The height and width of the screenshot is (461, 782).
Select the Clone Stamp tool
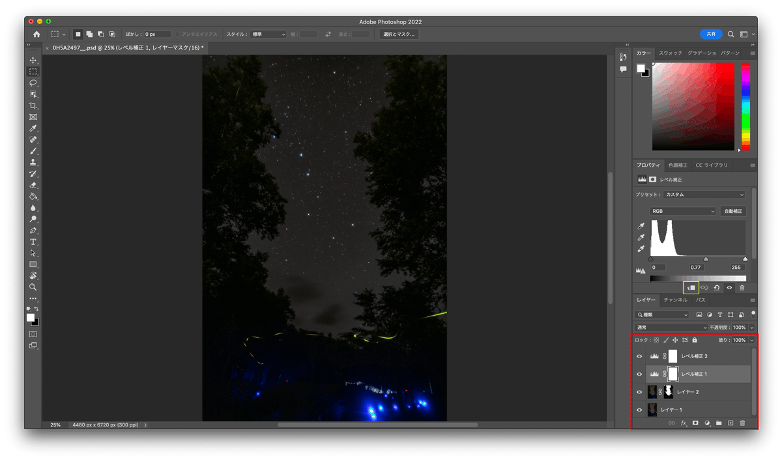point(33,162)
